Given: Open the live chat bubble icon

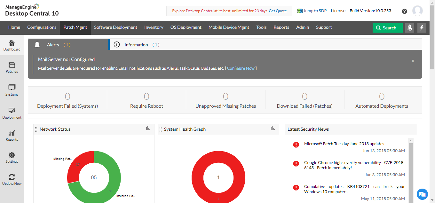Looking at the screenshot, I should (422, 194).
